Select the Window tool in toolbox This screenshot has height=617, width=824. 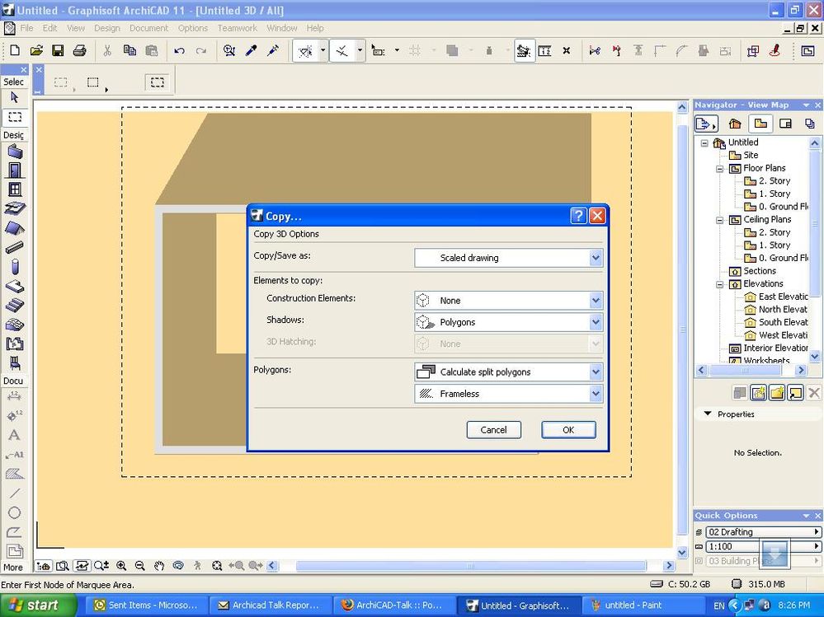pyautogui.click(x=15, y=189)
